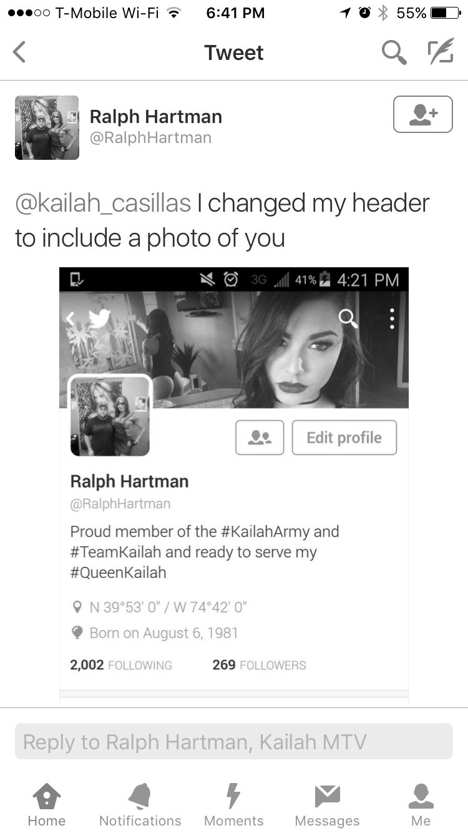
Task: Open the Moments lightning tab
Action: 234,805
